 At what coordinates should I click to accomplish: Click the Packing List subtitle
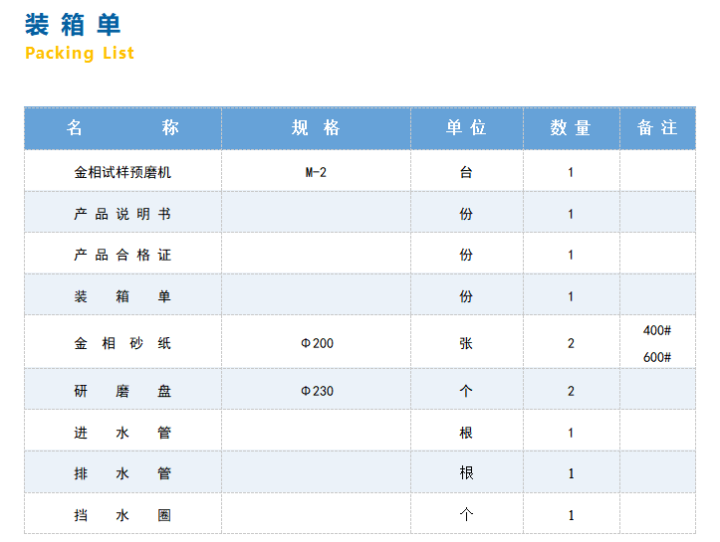[x=80, y=53]
